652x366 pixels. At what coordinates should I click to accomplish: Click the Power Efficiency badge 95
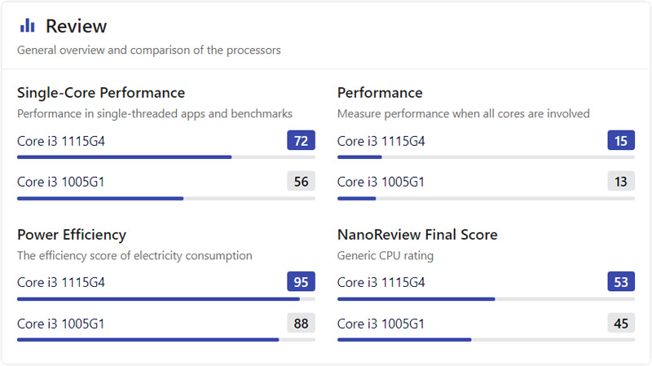tap(301, 281)
